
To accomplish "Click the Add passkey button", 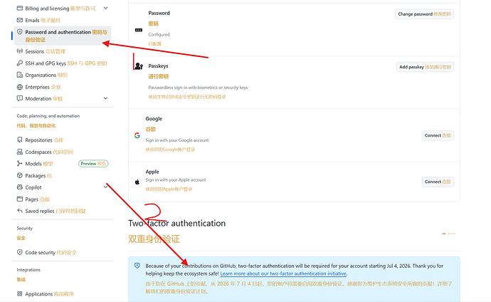I will 425,67.
